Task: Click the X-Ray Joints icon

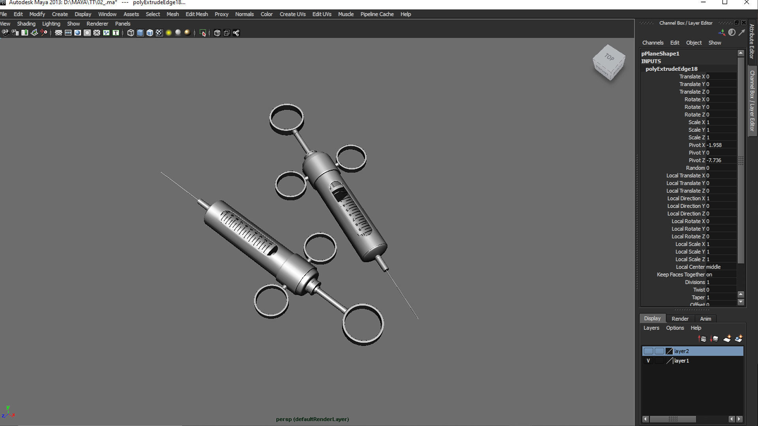Action: (x=236, y=33)
